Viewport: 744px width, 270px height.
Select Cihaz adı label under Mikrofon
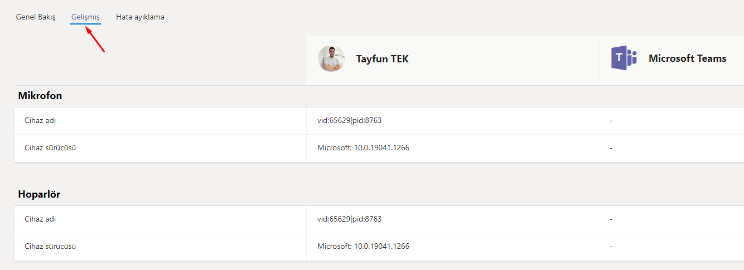(40, 120)
